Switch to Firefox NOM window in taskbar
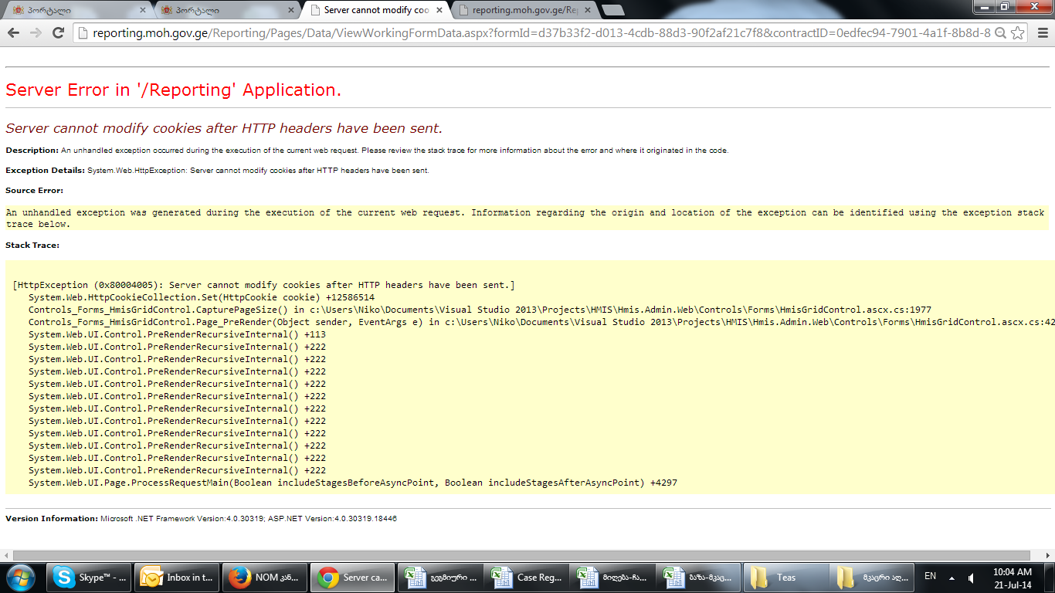The image size is (1055, 593). (x=265, y=578)
